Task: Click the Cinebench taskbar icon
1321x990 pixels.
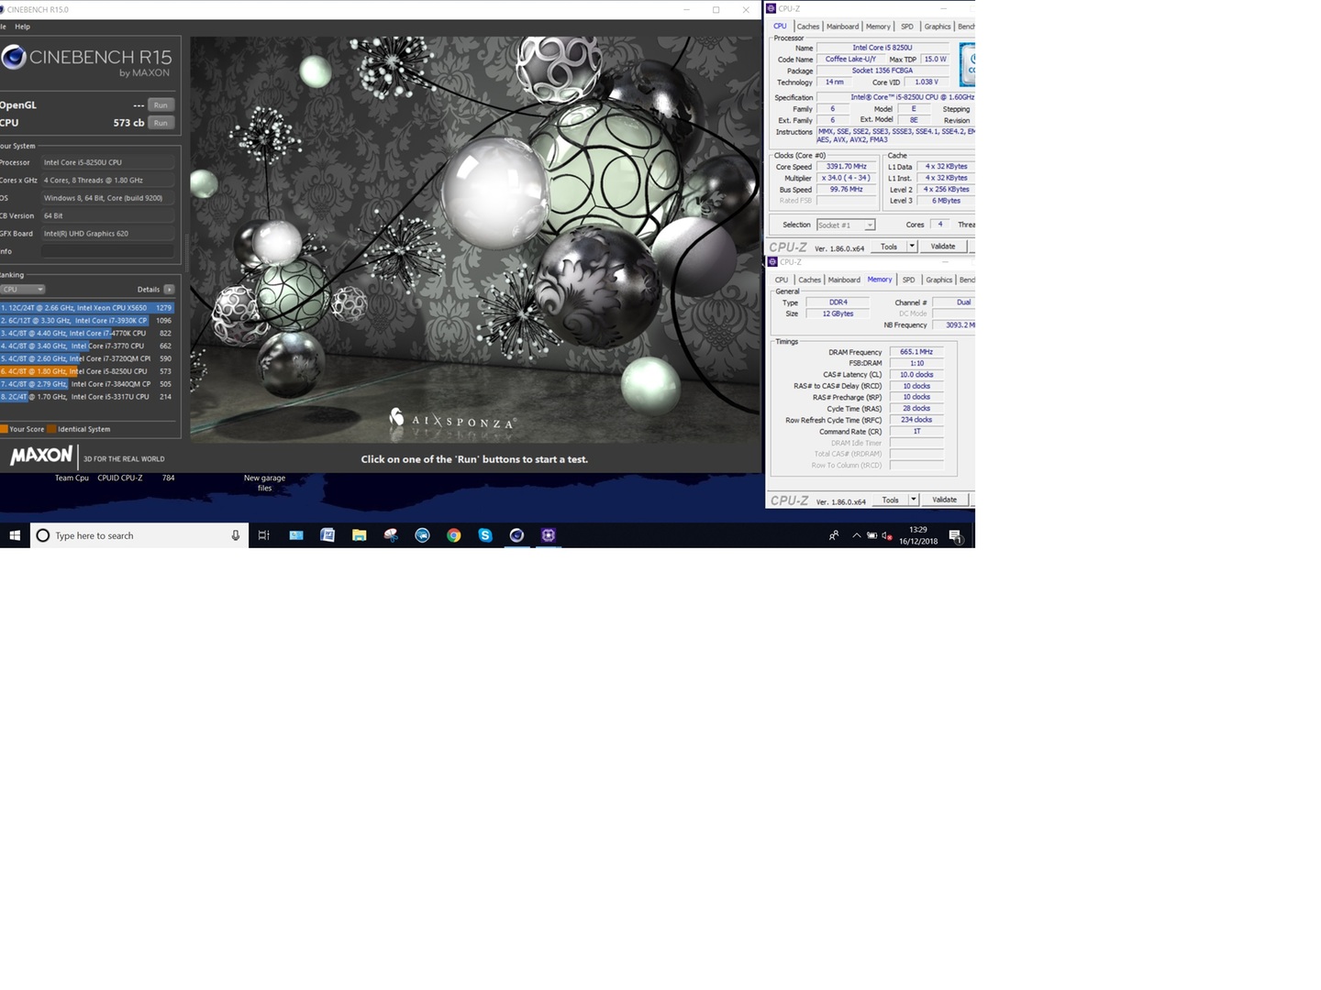Action: (516, 535)
